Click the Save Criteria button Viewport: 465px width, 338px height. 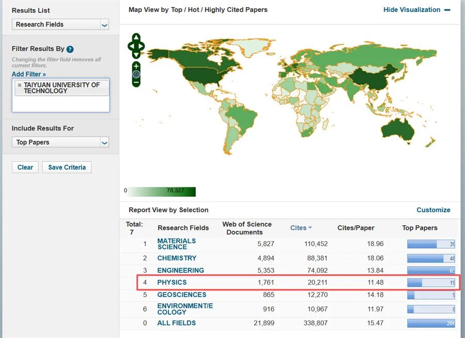67,167
